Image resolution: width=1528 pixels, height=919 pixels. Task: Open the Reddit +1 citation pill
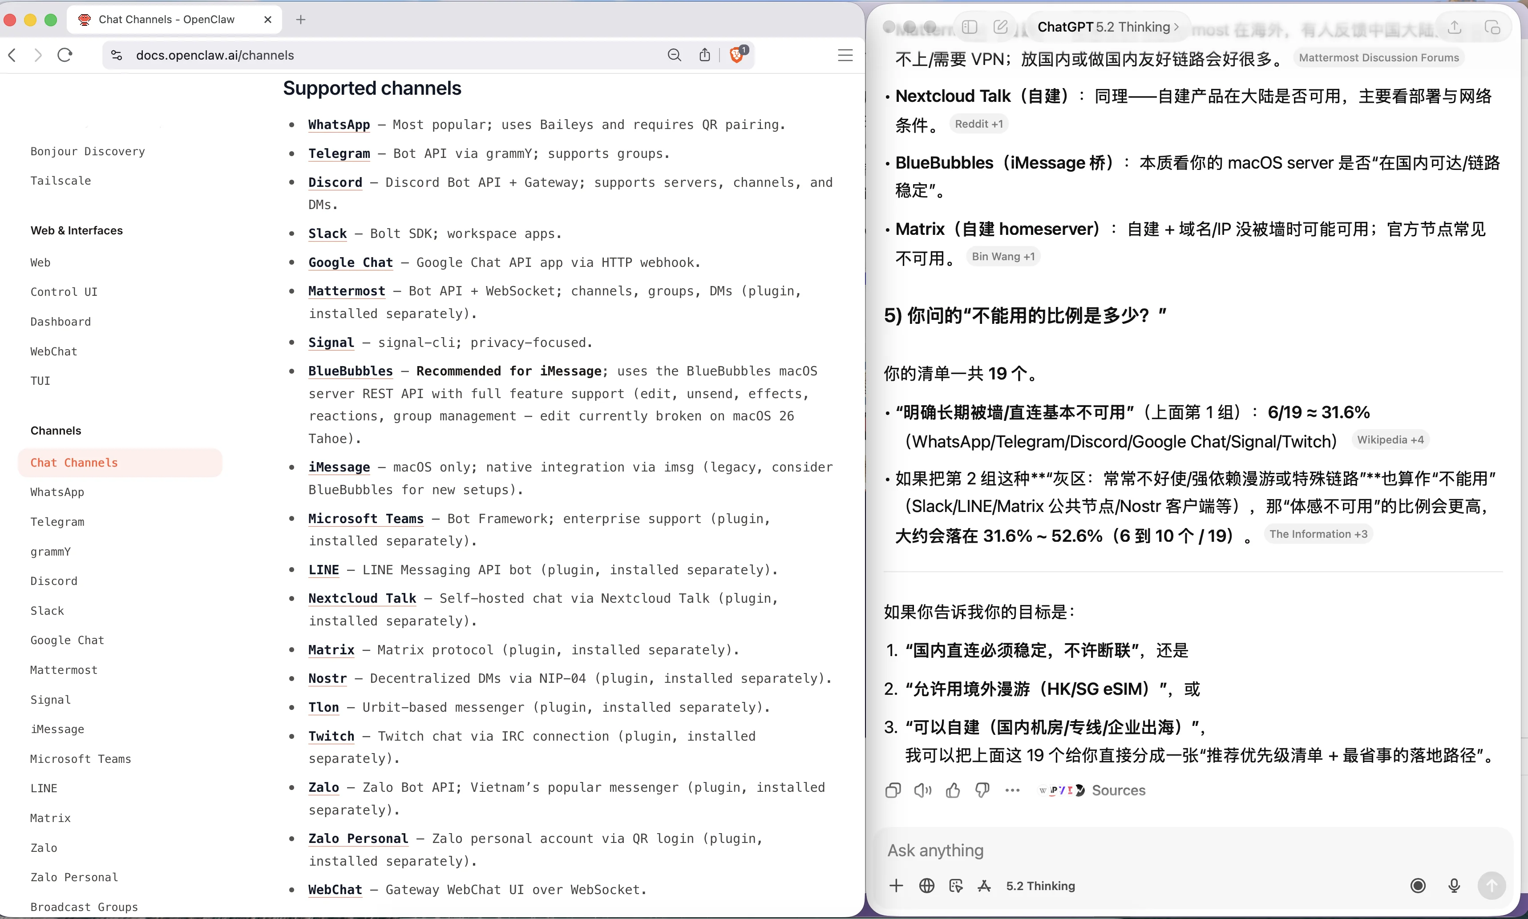coord(978,124)
